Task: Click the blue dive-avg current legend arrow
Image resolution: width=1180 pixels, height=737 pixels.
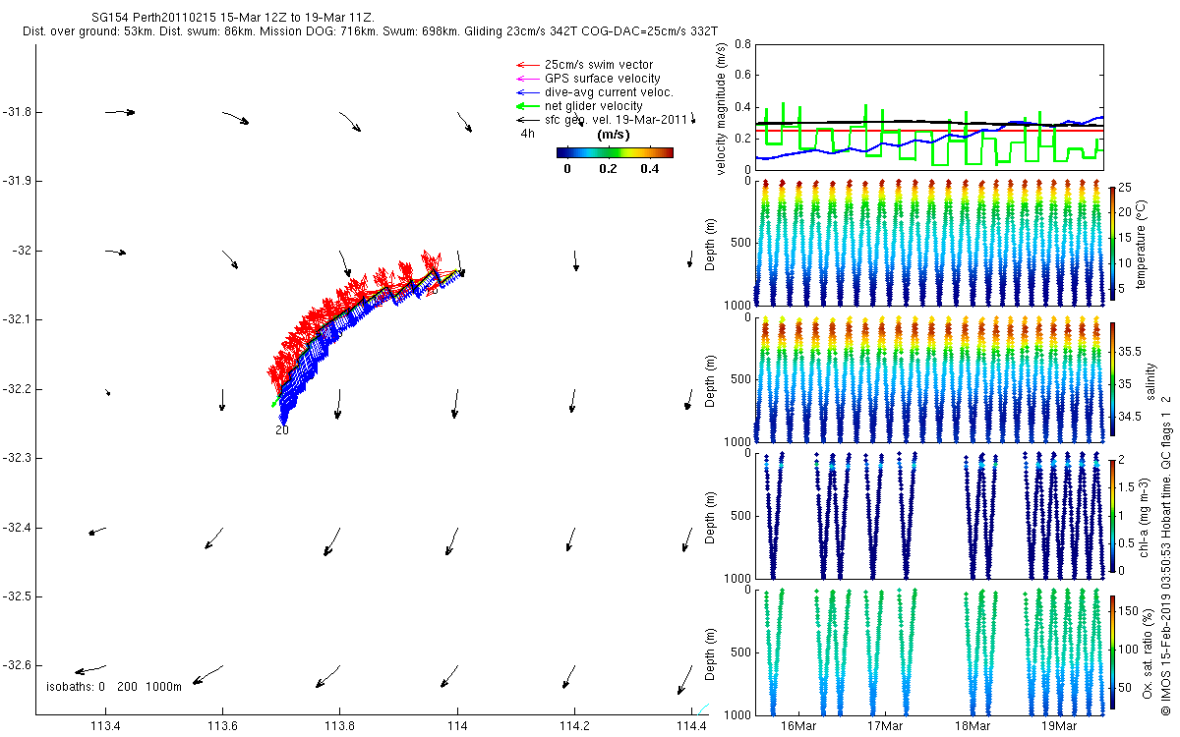Action: coord(528,92)
